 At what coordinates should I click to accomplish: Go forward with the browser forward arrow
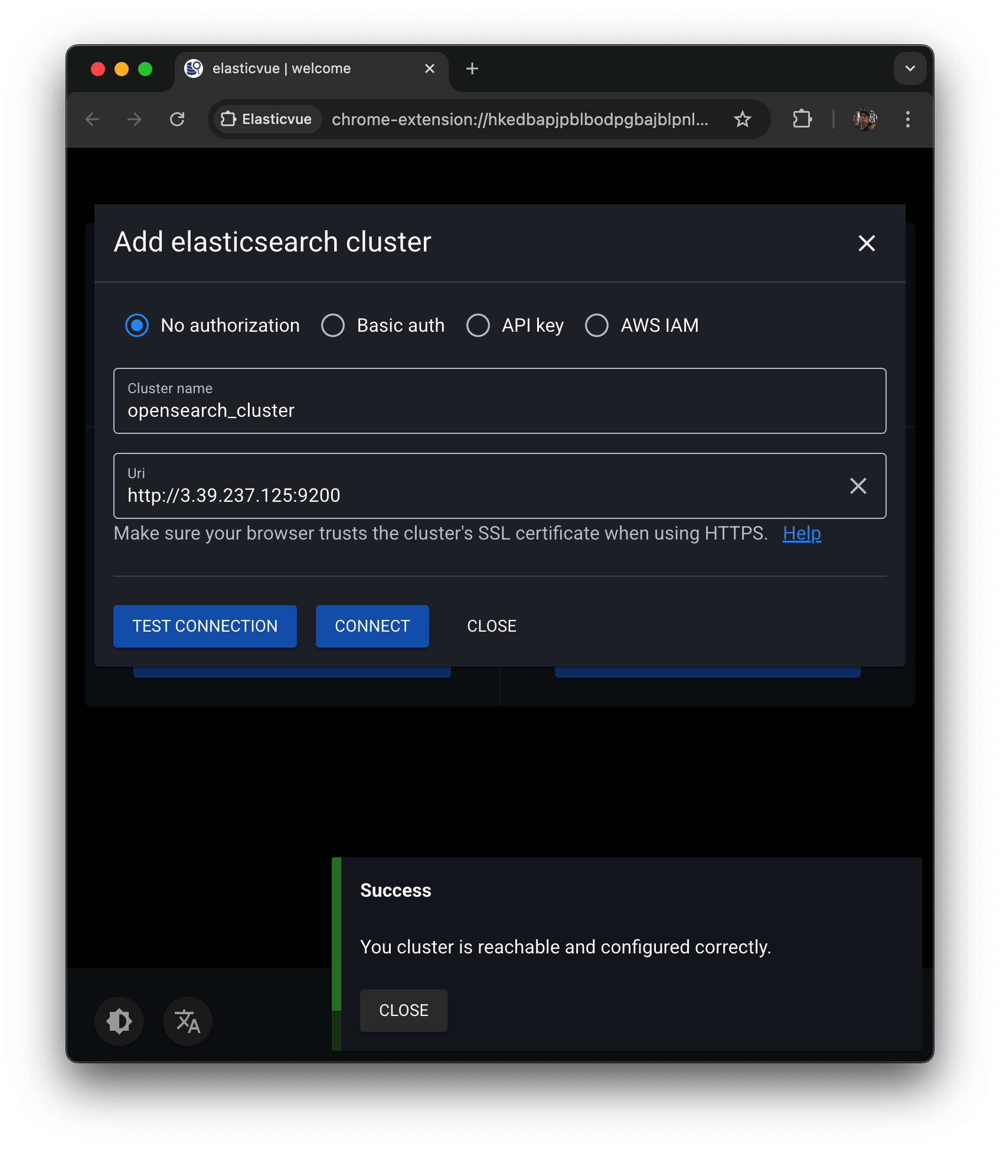(x=135, y=119)
